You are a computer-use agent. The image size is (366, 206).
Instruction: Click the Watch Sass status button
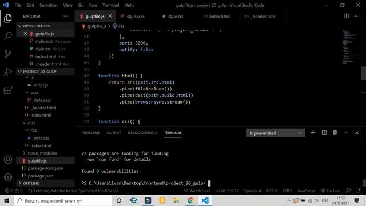[x=197, y=191]
